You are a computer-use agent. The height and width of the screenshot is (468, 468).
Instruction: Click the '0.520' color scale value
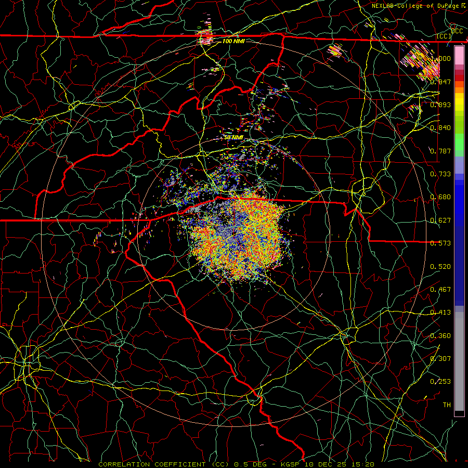[x=440, y=267]
